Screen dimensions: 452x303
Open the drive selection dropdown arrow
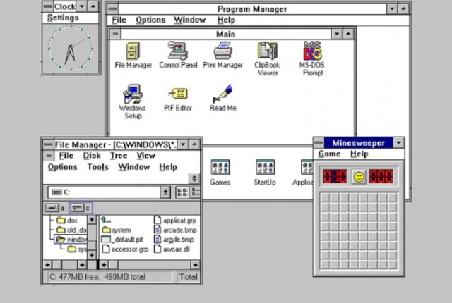pyautogui.click(x=165, y=192)
